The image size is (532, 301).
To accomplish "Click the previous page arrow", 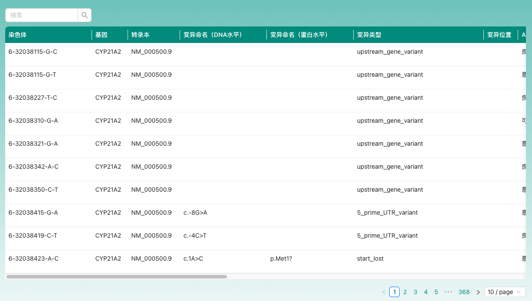I will pos(384,292).
